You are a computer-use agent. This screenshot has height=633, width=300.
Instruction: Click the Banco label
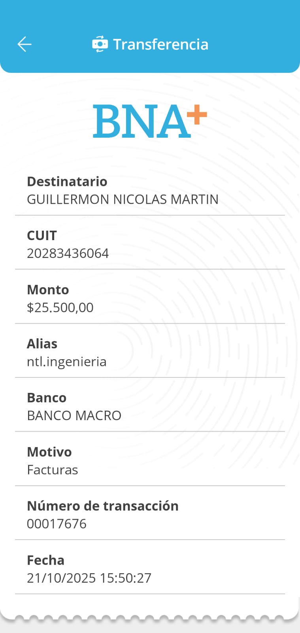click(47, 398)
